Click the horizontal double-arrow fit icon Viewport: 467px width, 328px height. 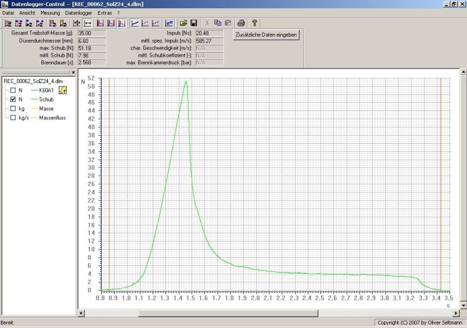87,23
